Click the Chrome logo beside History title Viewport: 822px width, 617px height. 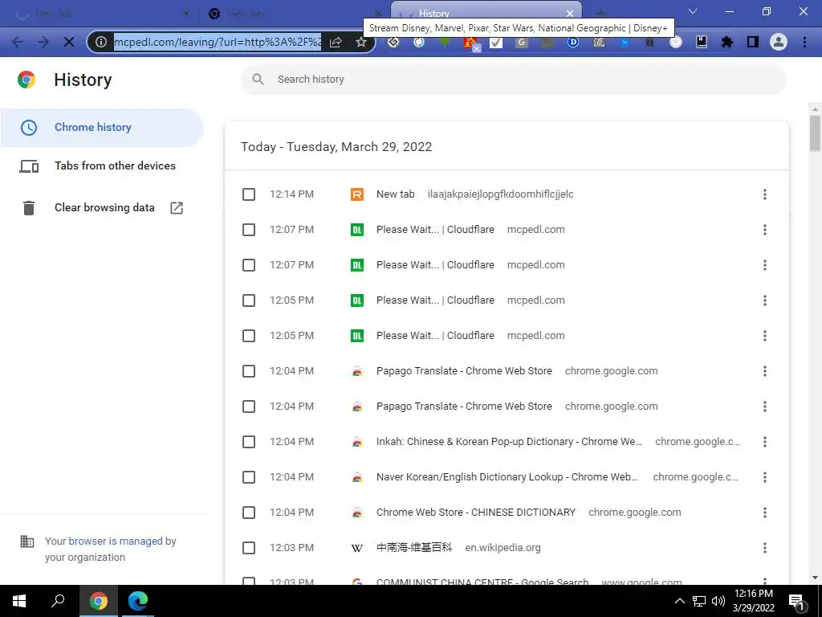pos(26,80)
